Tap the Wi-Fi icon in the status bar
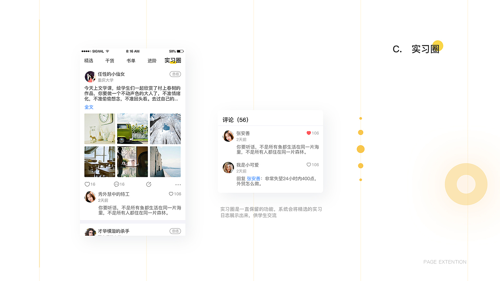 (107, 51)
